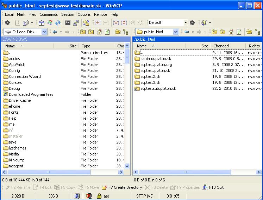This screenshot has width=263, height=200.
Task: Click the Select Files plus icon
Action: pos(98,22)
